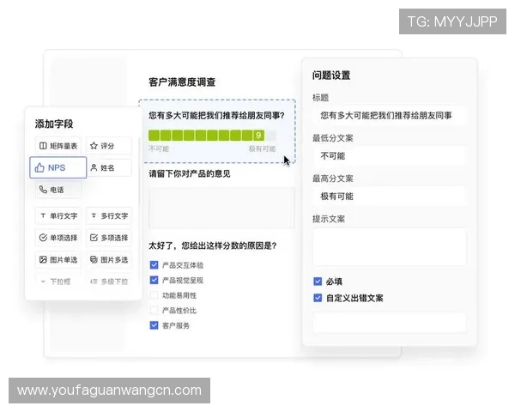
Task: Select score 9 on the NPS scale
Action: pyautogui.click(x=259, y=136)
